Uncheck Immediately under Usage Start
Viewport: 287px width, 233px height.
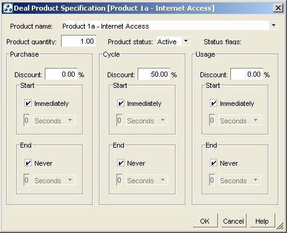pos(214,103)
